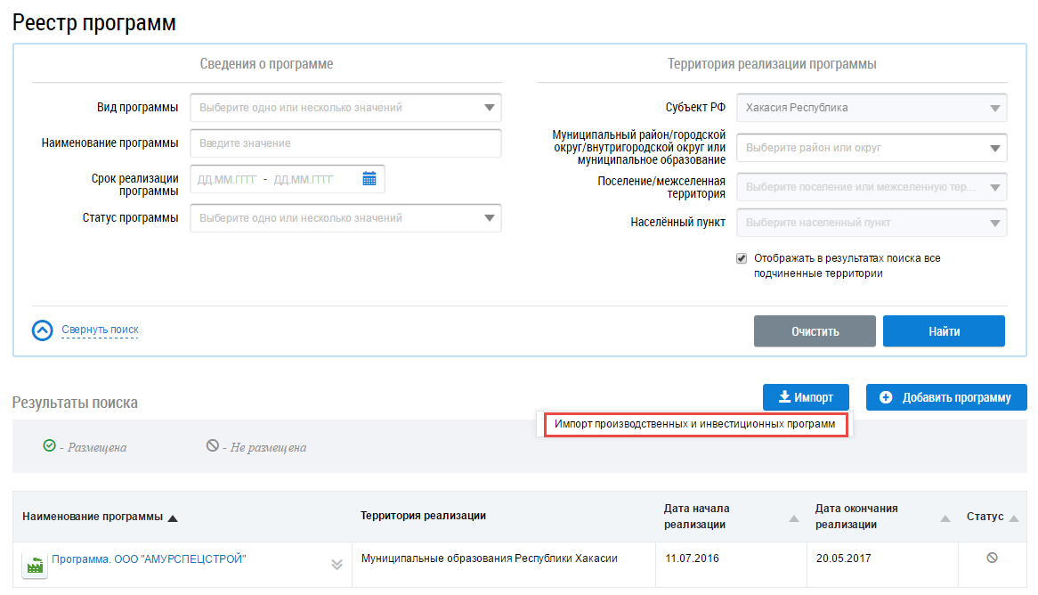This screenshot has width=1038, height=595.
Task: Click the collapse search circle arrow icon
Action: point(43,330)
